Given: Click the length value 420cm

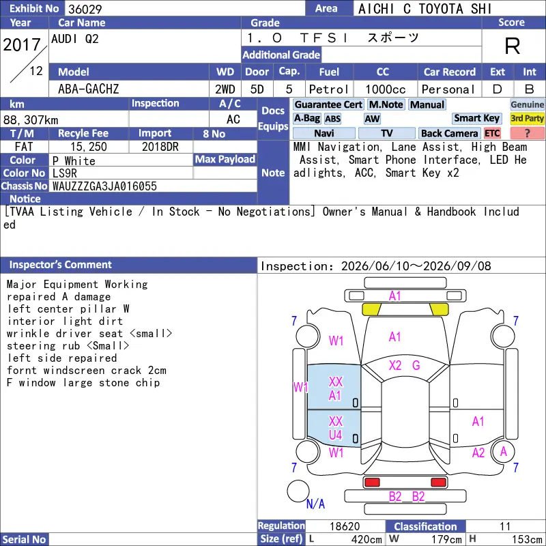Looking at the screenshot, I should 367,539.
